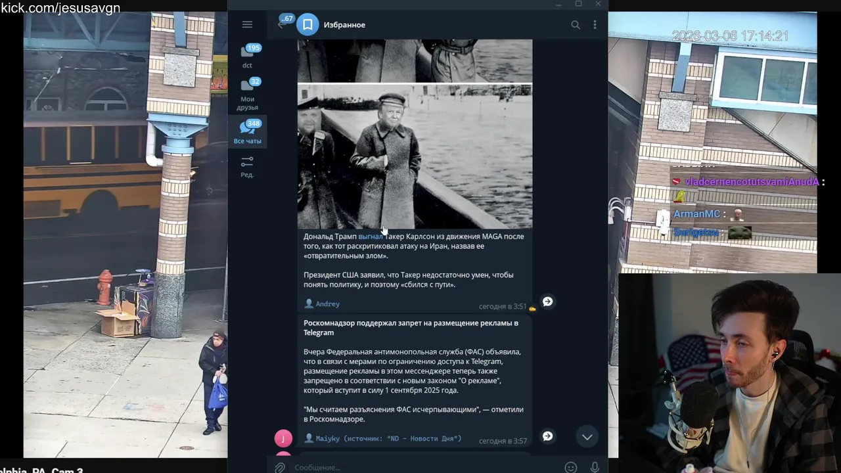Viewport: 841px width, 473px height.
Task: Open the three-dot chat options menu
Action: (595, 25)
